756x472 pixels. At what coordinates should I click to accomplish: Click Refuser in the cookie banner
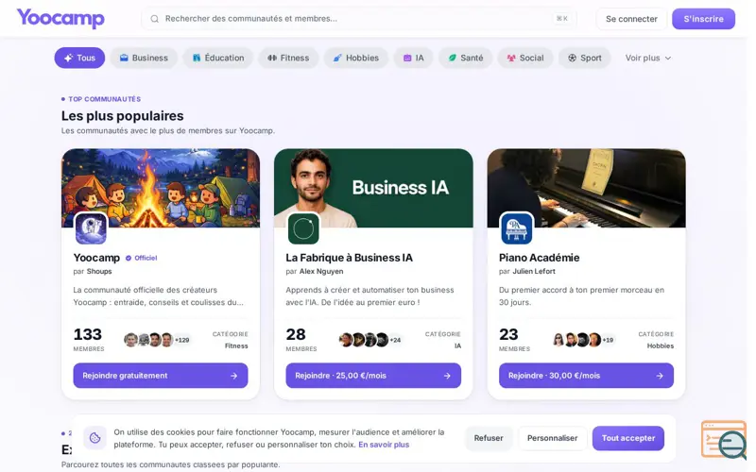[x=489, y=438]
